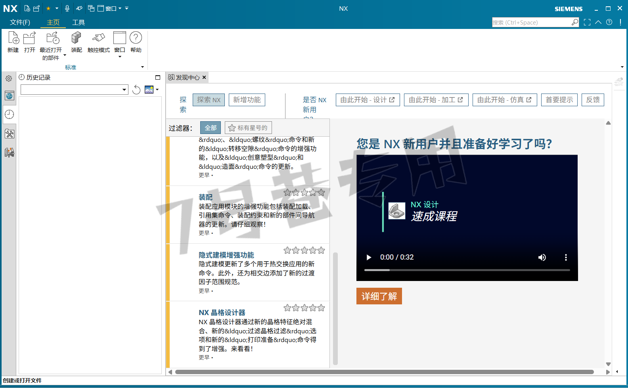Open quick access toolbar customize arrow
The width and height of the screenshot is (628, 388).
pyautogui.click(x=127, y=8)
